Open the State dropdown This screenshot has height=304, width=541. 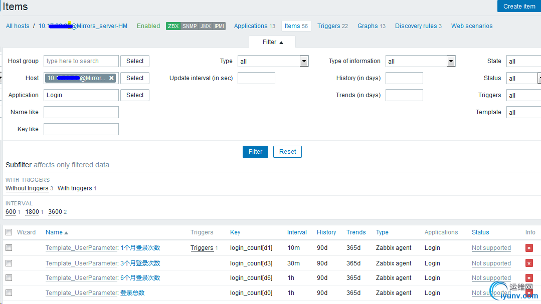pos(523,62)
